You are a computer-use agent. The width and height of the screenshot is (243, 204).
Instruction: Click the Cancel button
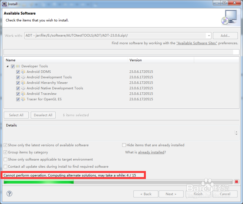[225, 194]
